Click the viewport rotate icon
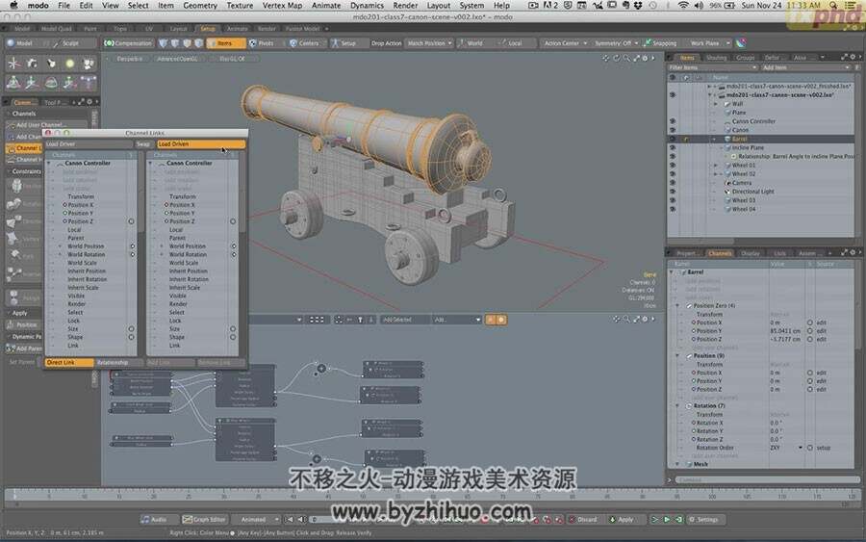The width and height of the screenshot is (866, 542). pyautogui.click(x=617, y=58)
